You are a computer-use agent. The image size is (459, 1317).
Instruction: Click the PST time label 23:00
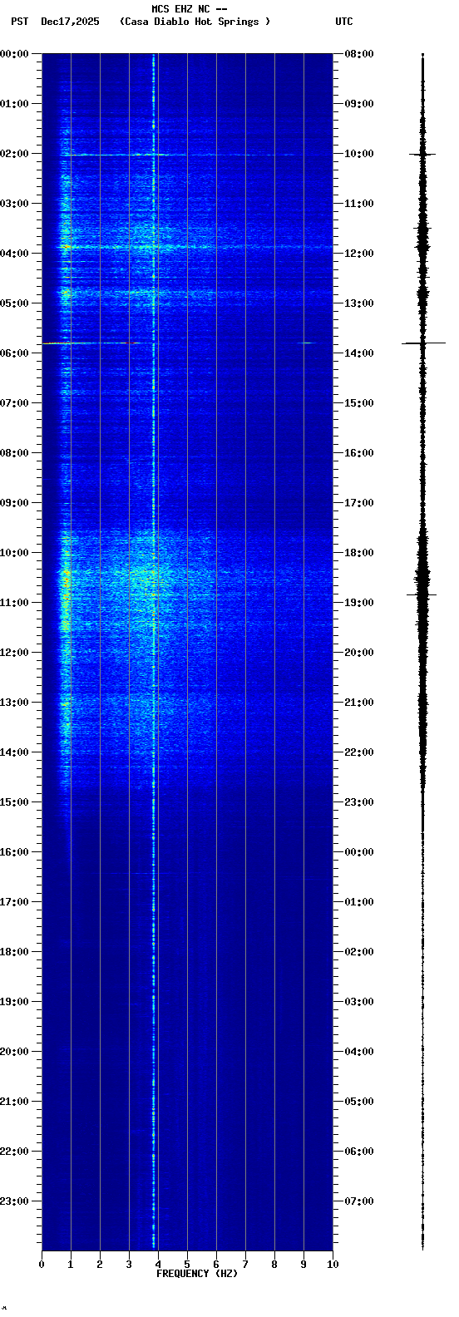point(15,1201)
